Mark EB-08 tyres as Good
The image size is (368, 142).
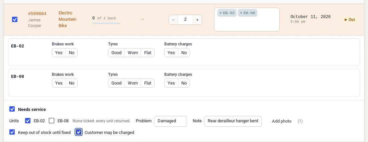point(116,83)
